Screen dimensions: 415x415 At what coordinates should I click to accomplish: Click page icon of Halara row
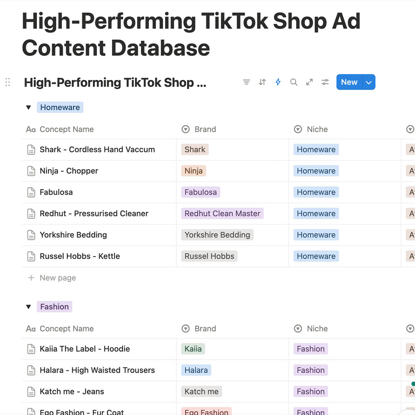click(x=31, y=370)
